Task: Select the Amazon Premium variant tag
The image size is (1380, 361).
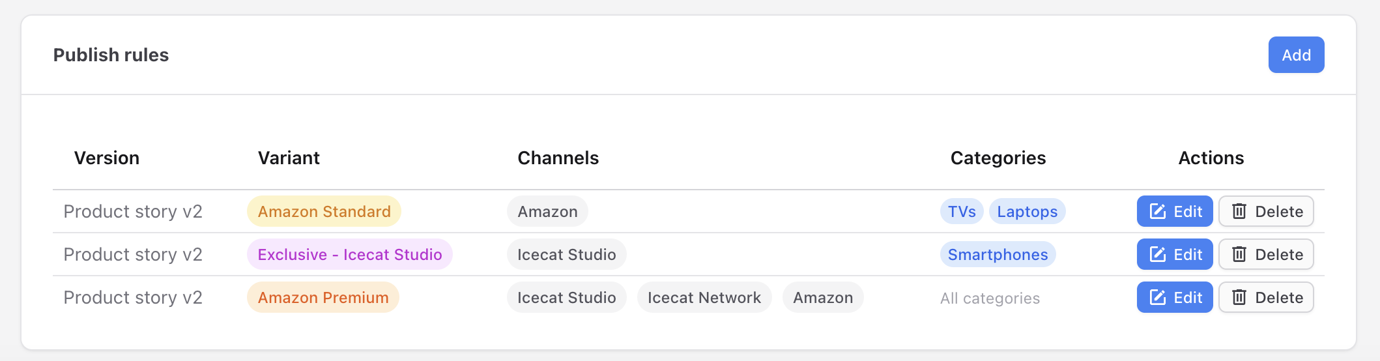Action: point(323,297)
